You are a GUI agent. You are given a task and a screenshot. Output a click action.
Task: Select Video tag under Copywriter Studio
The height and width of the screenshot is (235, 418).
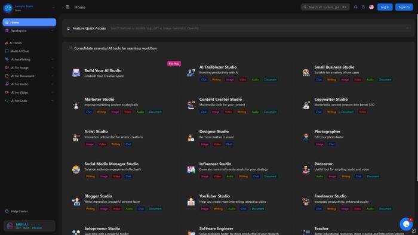coord(362,112)
